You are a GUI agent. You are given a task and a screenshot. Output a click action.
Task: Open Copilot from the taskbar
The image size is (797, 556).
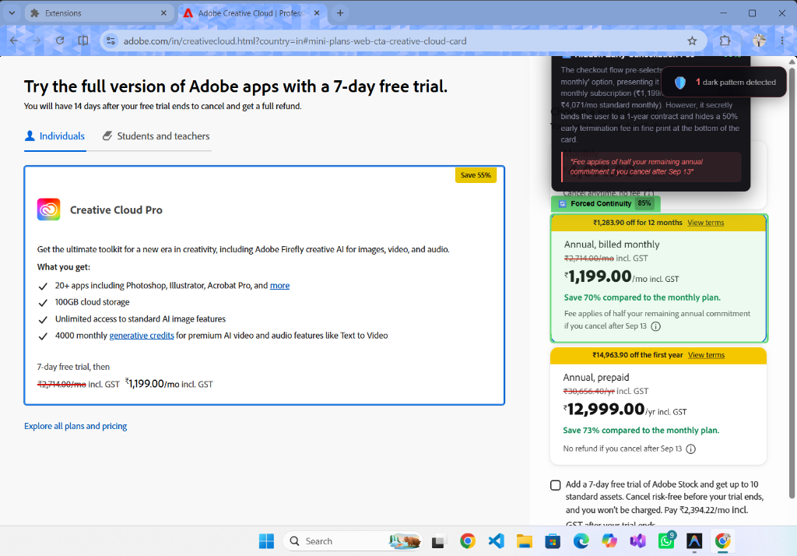tap(609, 541)
